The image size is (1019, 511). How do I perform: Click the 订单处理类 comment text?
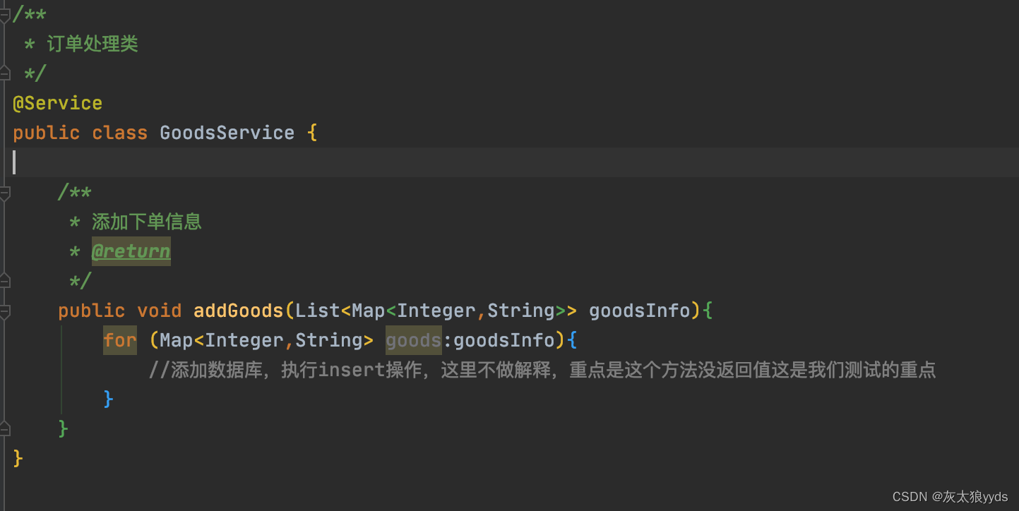click(92, 44)
